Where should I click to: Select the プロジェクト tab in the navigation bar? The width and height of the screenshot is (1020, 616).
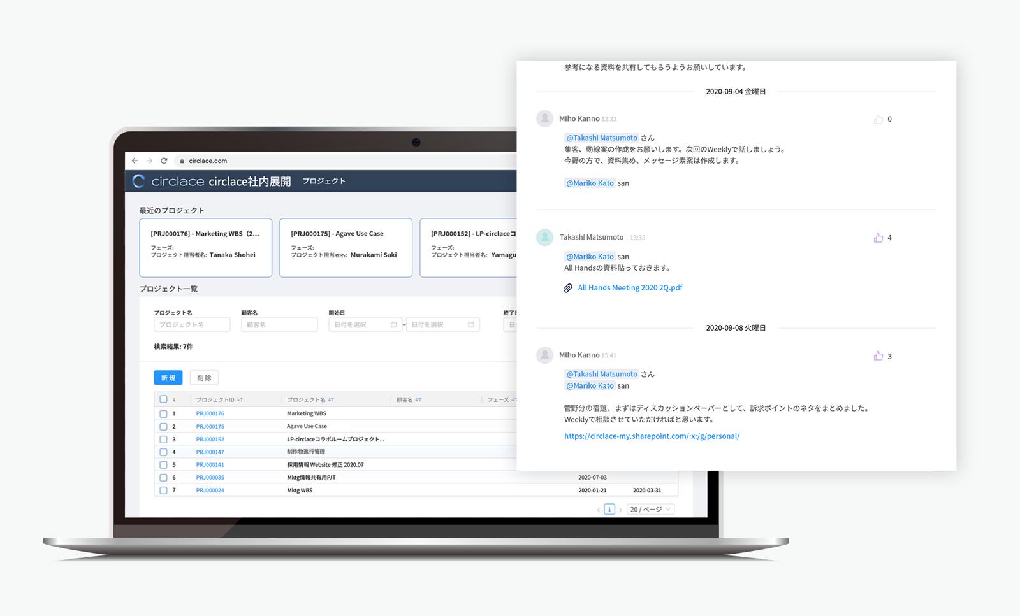coord(323,180)
